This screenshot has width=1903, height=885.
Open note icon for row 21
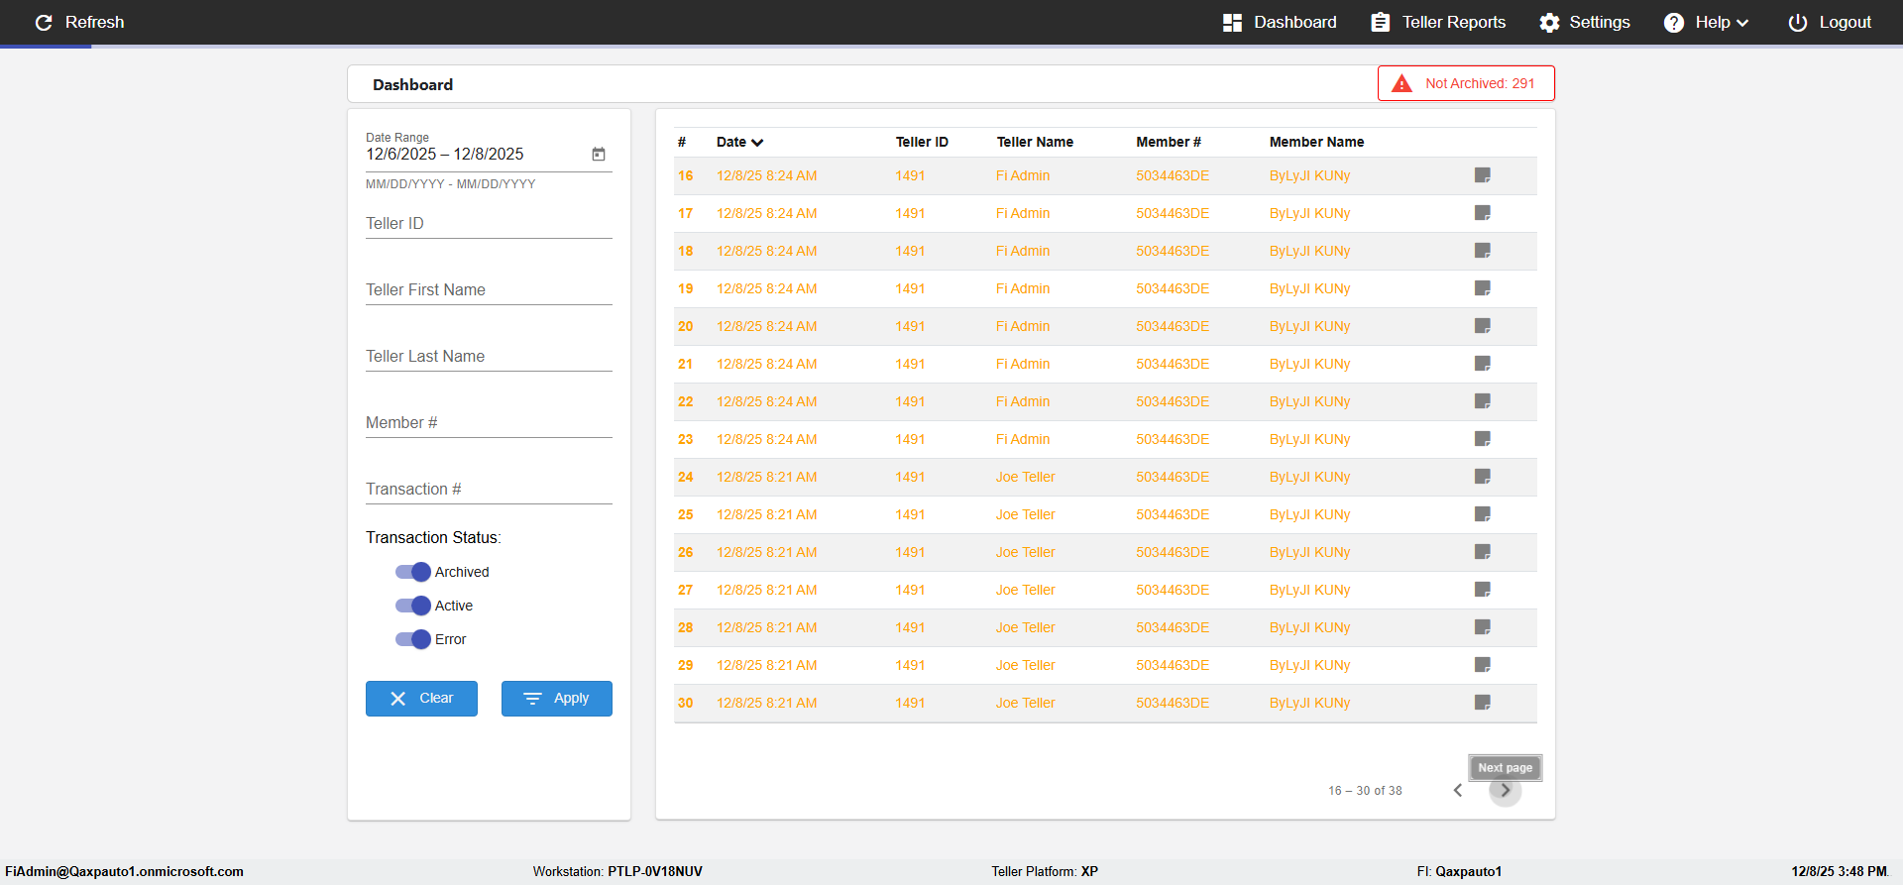point(1483,364)
